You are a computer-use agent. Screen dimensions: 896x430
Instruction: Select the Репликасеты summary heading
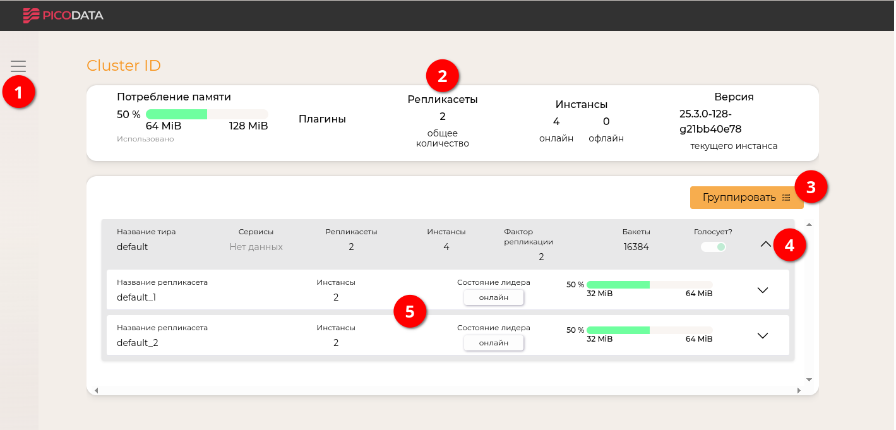(x=442, y=100)
